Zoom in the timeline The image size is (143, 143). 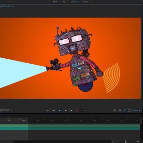[138, 142]
